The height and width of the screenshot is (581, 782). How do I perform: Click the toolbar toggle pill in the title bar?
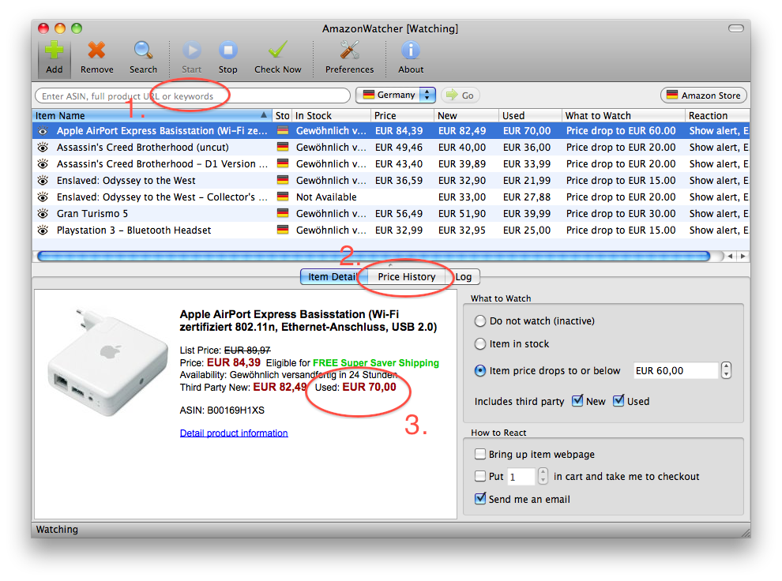pyautogui.click(x=735, y=28)
